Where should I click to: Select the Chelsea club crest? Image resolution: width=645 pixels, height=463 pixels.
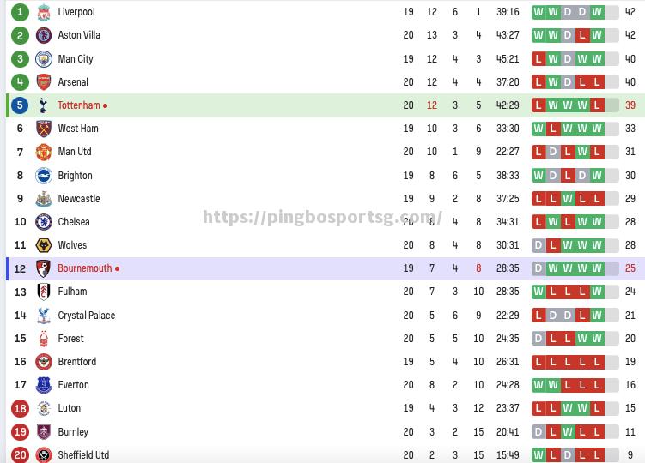tap(44, 222)
